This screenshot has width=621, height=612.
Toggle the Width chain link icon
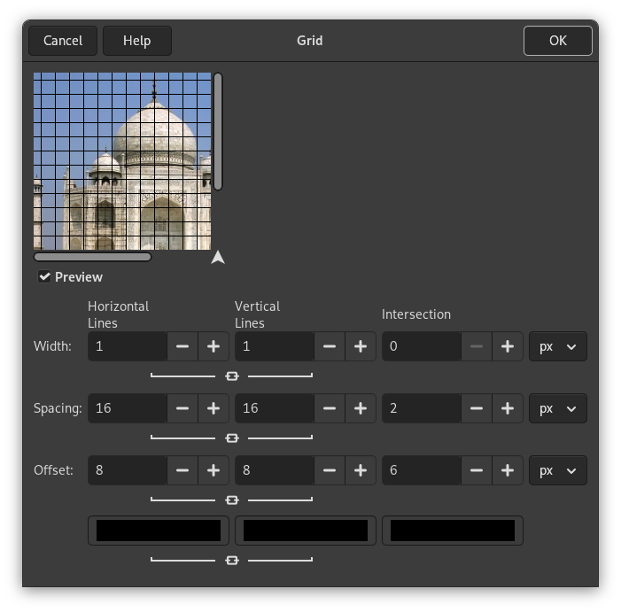coord(232,376)
